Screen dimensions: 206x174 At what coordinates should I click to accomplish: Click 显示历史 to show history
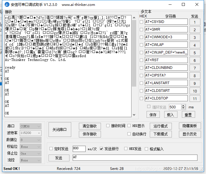click(x=190, y=134)
